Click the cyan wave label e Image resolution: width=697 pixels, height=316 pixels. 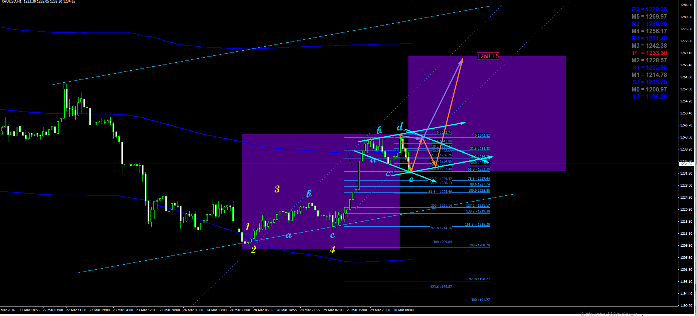411,179
